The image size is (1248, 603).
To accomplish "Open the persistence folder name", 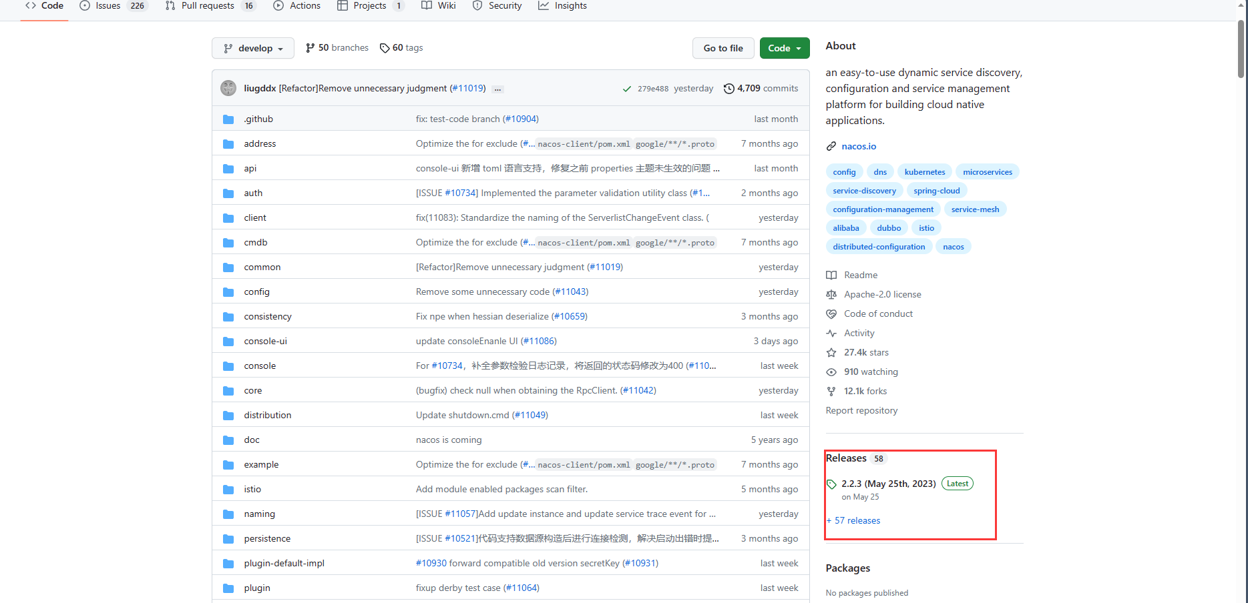I will click(x=267, y=538).
